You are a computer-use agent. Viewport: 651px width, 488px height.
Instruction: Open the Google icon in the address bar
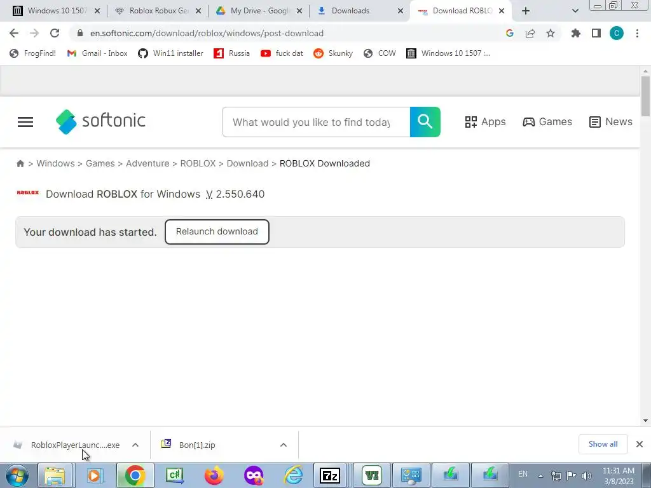point(509,33)
